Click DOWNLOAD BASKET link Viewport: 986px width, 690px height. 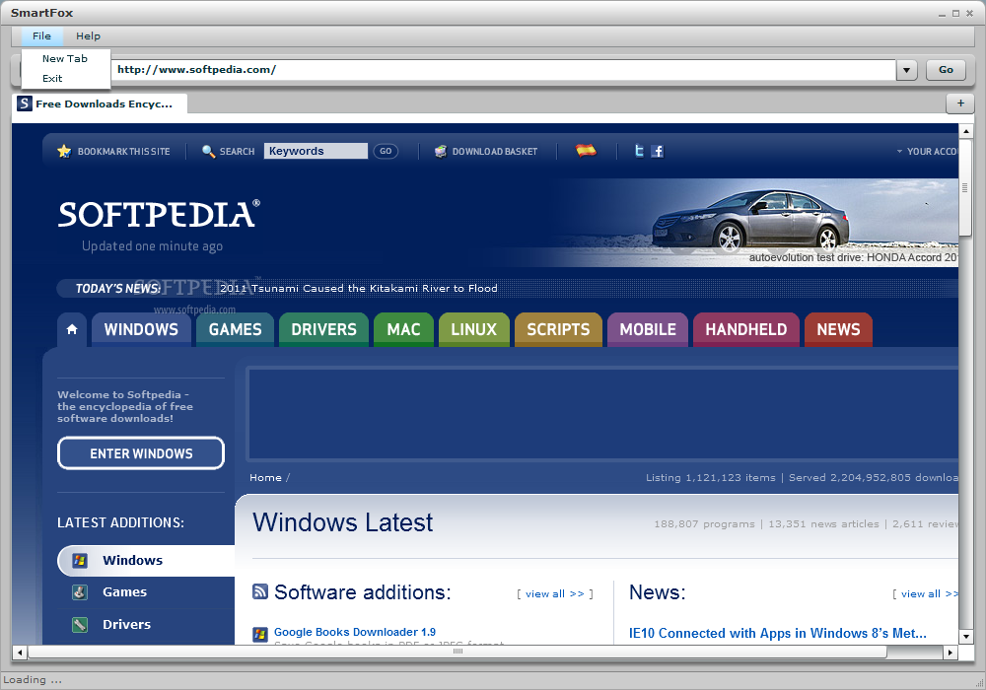click(495, 152)
